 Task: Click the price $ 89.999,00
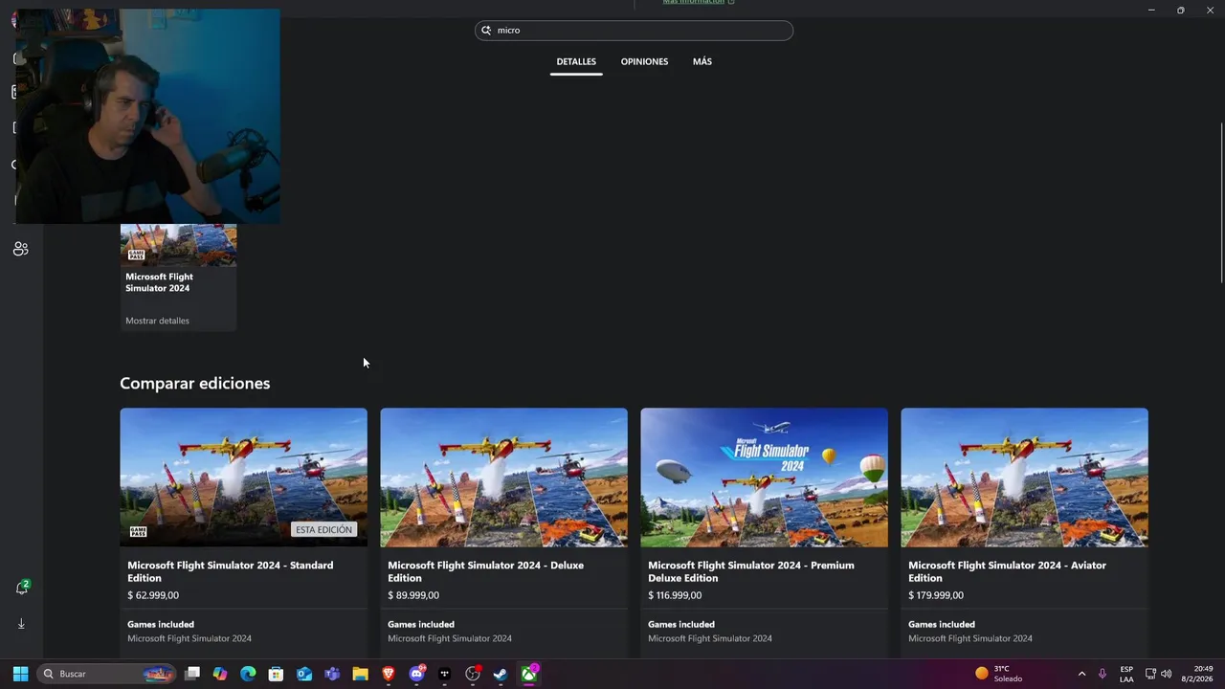click(413, 595)
